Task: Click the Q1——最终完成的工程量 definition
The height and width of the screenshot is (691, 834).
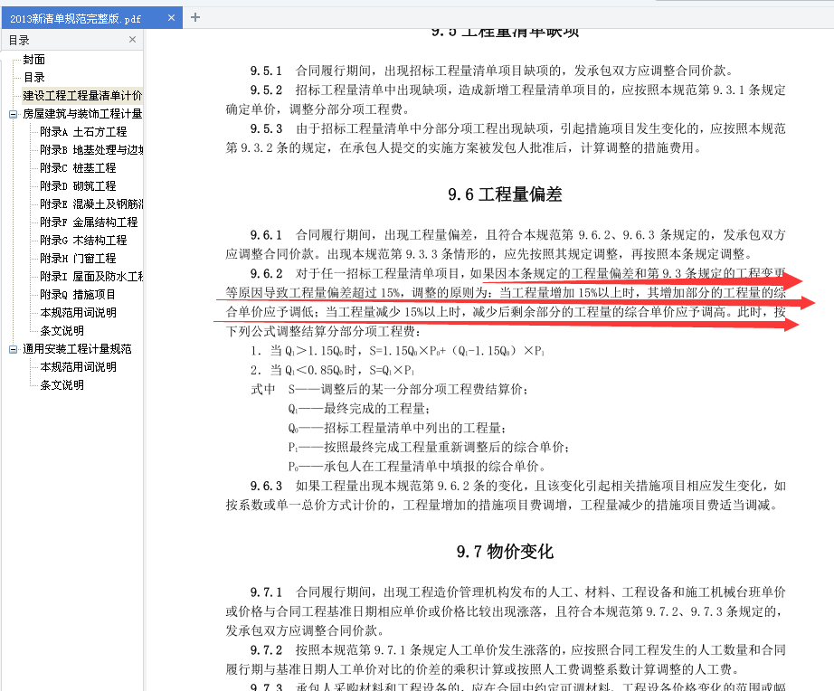Action: click(x=359, y=409)
